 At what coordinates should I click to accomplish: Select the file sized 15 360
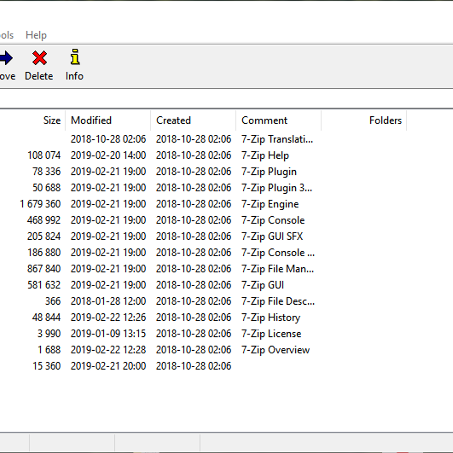coord(46,366)
